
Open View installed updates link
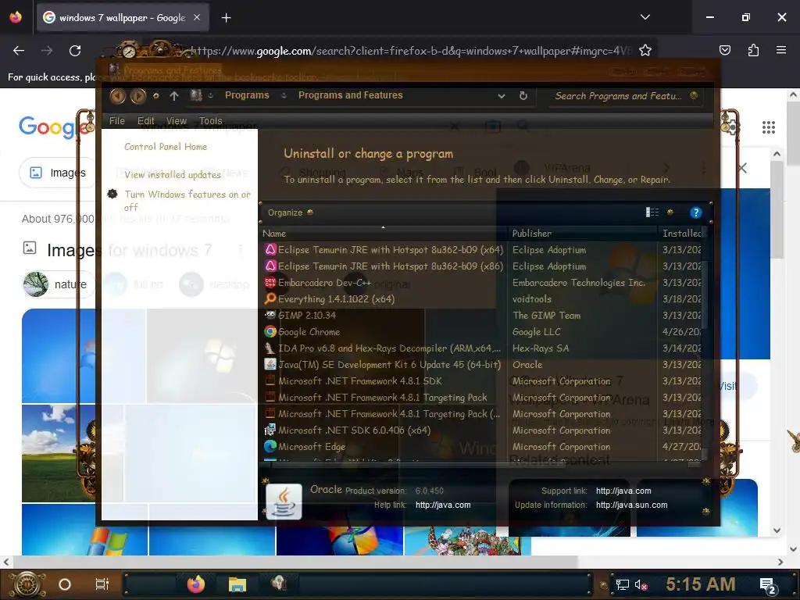click(x=173, y=175)
